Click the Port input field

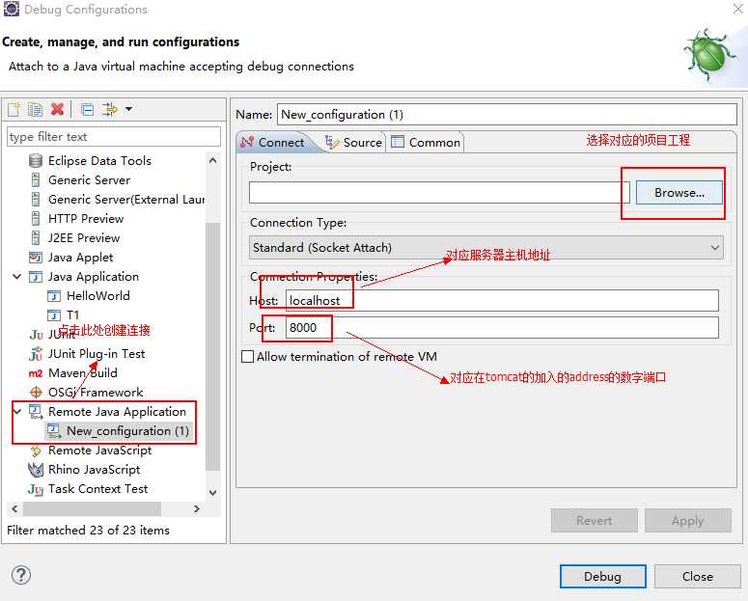[x=502, y=328]
